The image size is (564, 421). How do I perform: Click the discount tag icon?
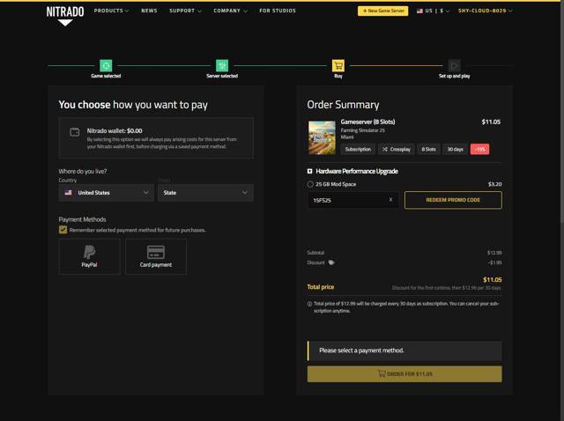tap(331, 262)
